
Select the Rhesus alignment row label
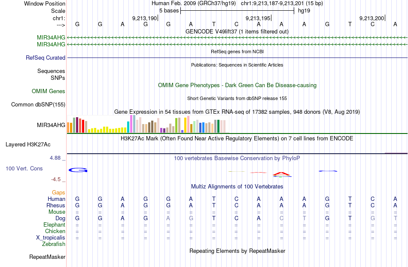click(x=56, y=205)
